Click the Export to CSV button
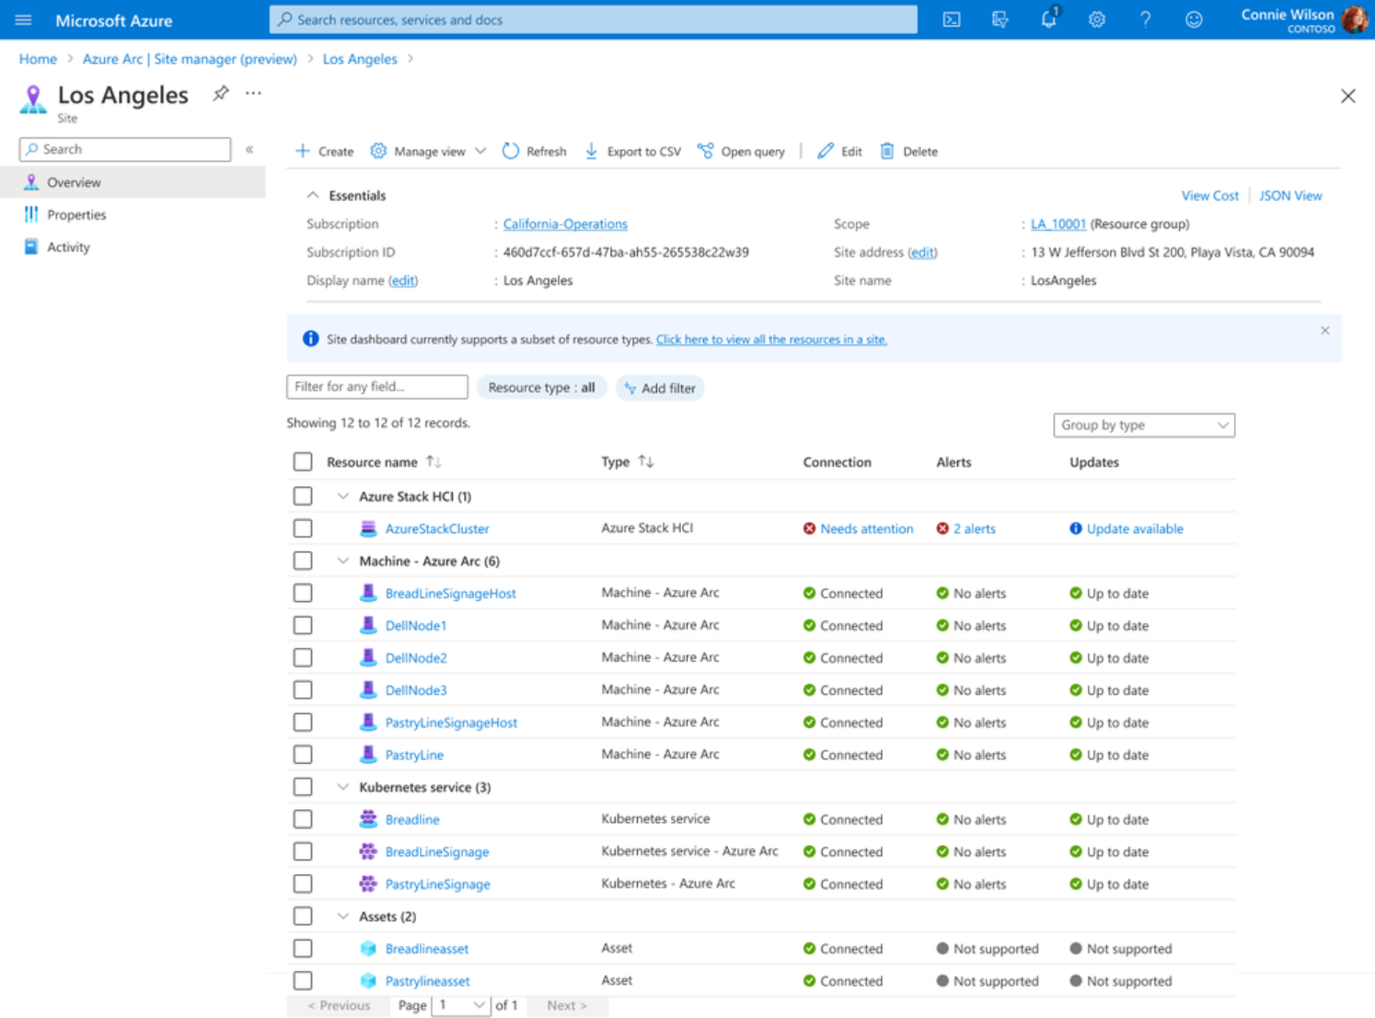The height and width of the screenshot is (1018, 1375). [633, 152]
